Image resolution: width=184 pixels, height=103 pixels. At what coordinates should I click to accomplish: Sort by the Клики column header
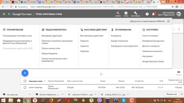tap(103, 81)
